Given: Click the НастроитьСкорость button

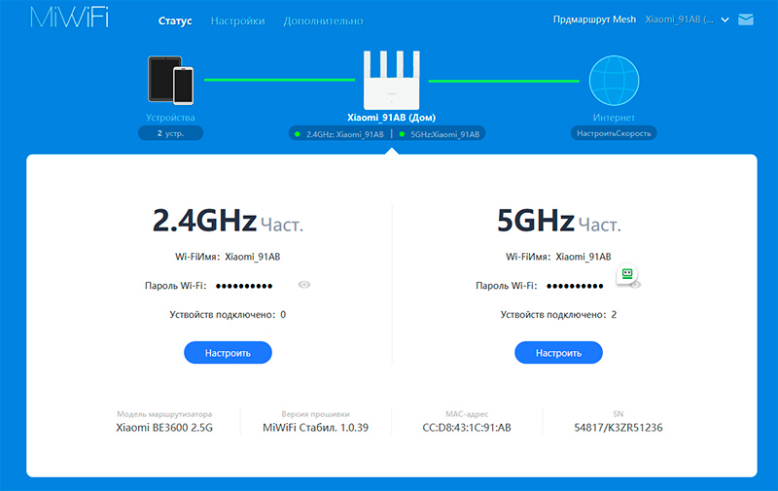Looking at the screenshot, I should point(613,133).
